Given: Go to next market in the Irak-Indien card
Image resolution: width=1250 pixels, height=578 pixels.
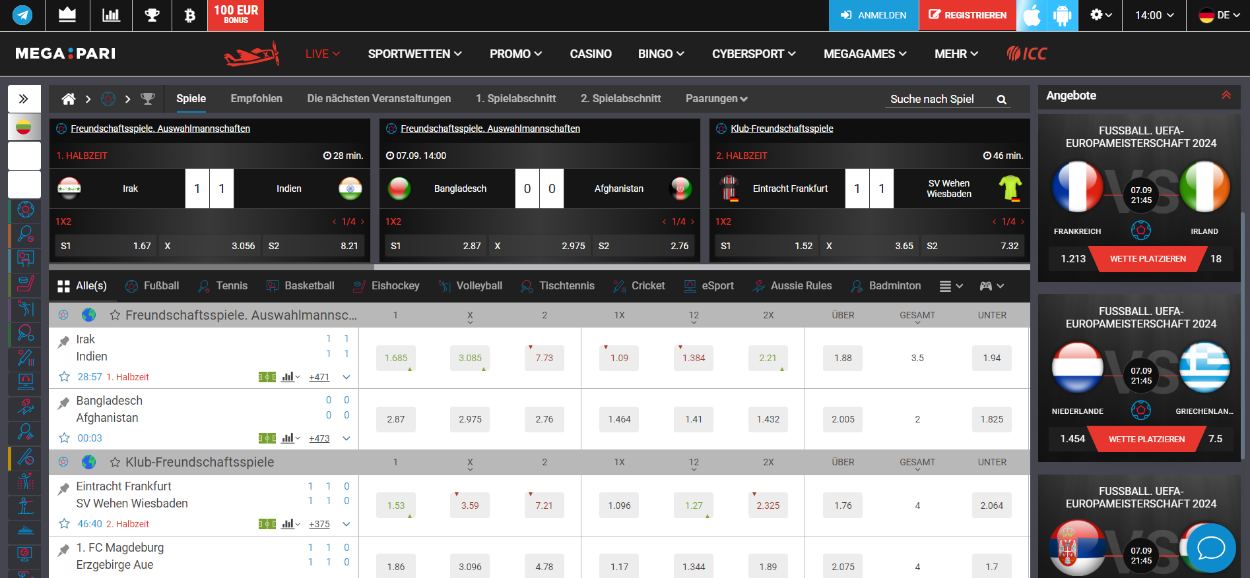Looking at the screenshot, I should 362,222.
